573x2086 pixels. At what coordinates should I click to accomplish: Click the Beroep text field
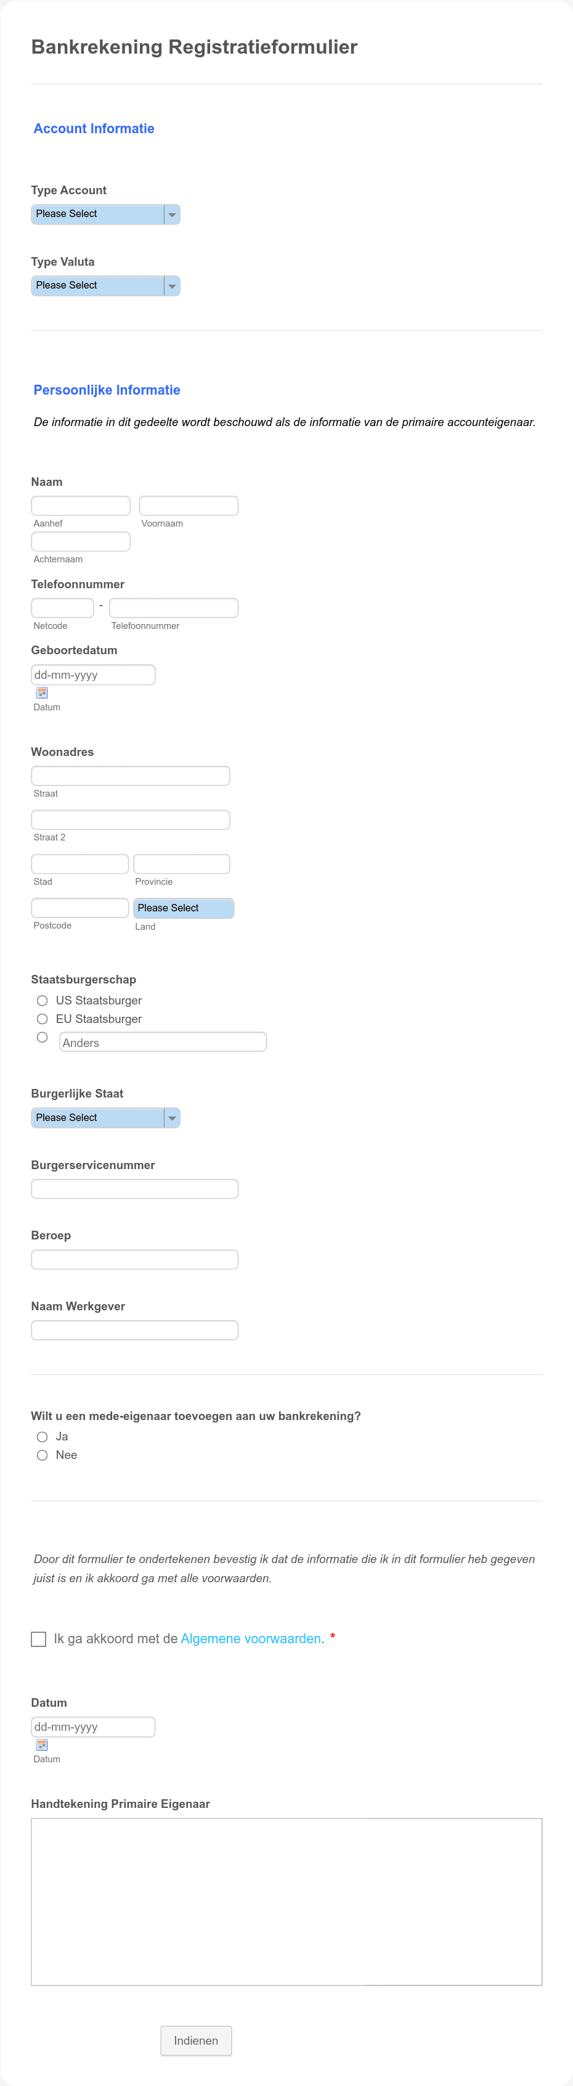[134, 1259]
